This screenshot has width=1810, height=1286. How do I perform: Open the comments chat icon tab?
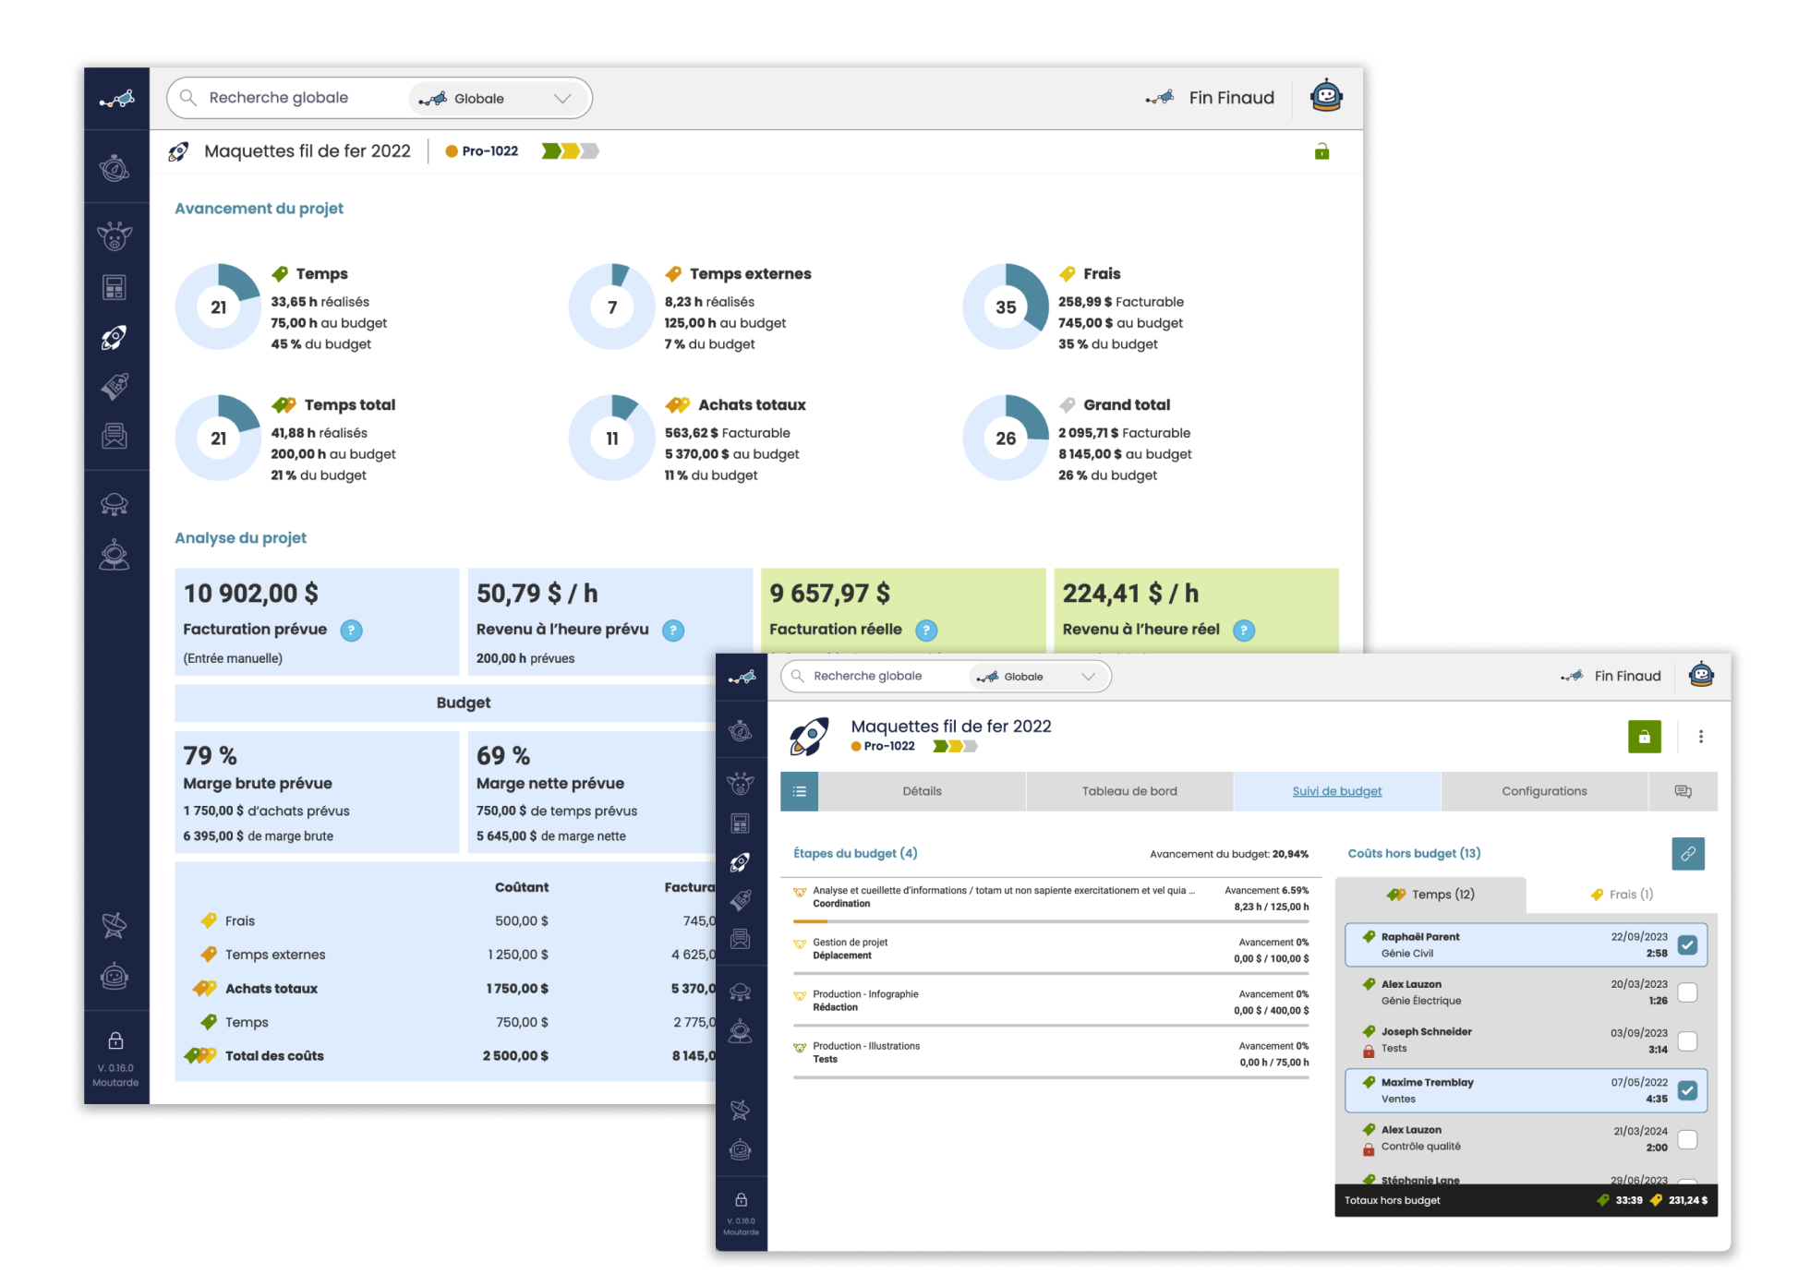1683,791
